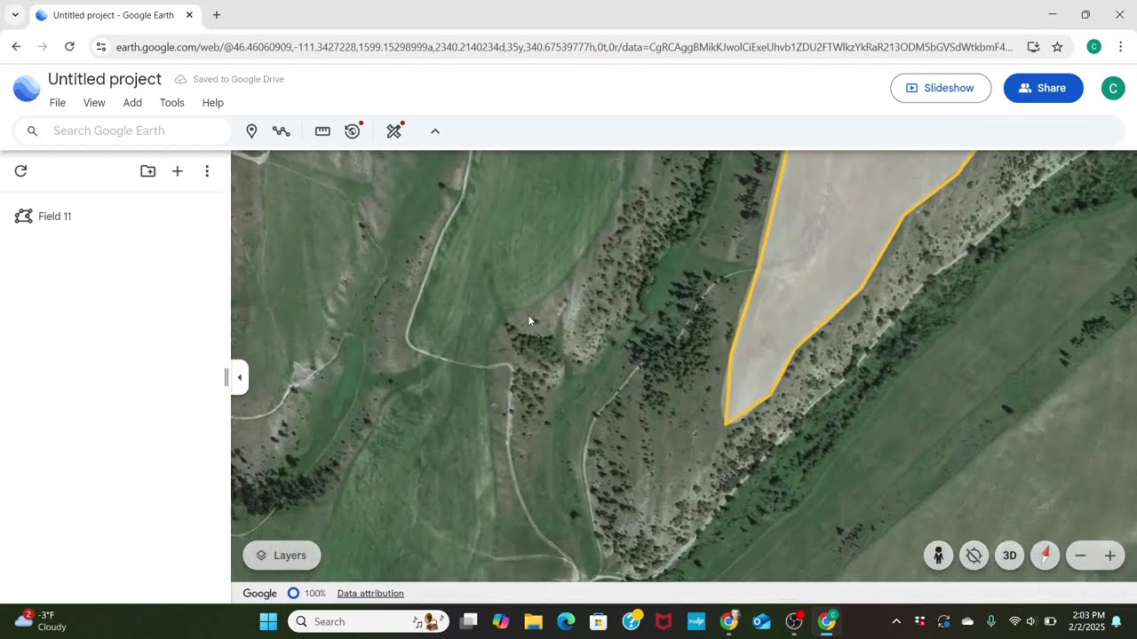Open the Tools menu
The image size is (1137, 639).
(x=172, y=103)
